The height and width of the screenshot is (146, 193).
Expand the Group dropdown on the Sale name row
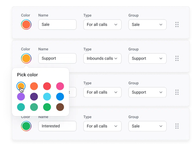coord(148,24)
